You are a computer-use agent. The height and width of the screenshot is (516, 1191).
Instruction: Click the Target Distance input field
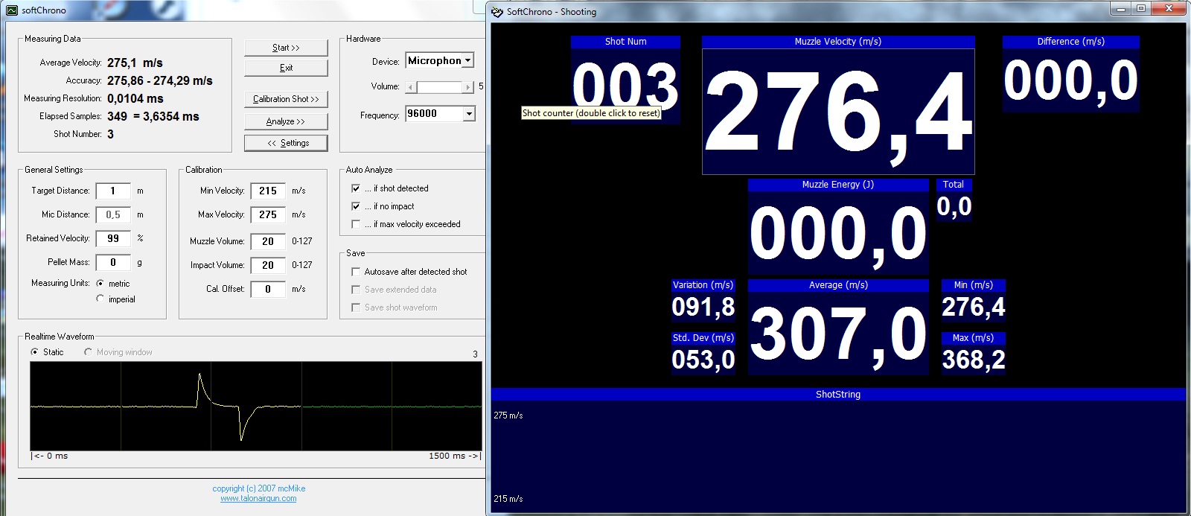[x=113, y=191]
